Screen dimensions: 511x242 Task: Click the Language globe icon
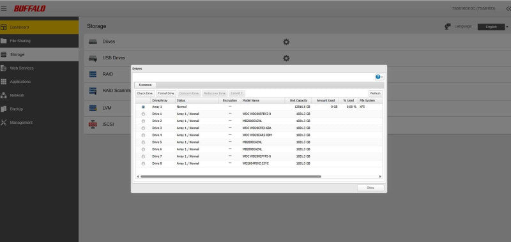[448, 27]
